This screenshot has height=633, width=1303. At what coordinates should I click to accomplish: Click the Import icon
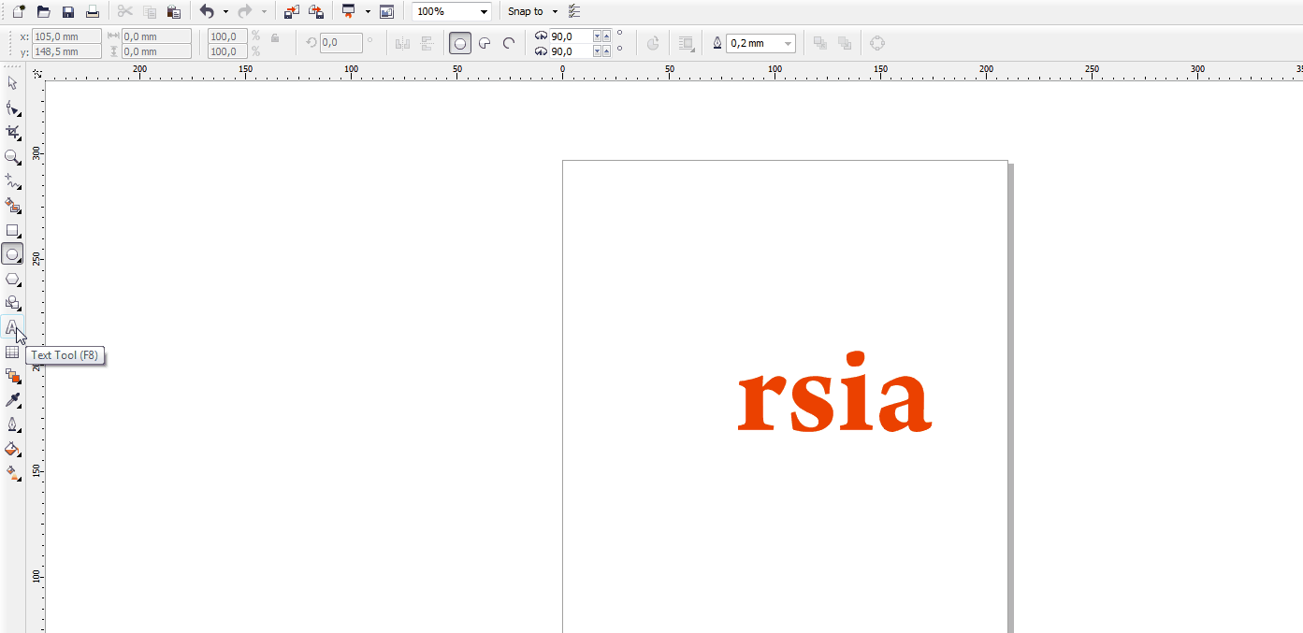291,11
